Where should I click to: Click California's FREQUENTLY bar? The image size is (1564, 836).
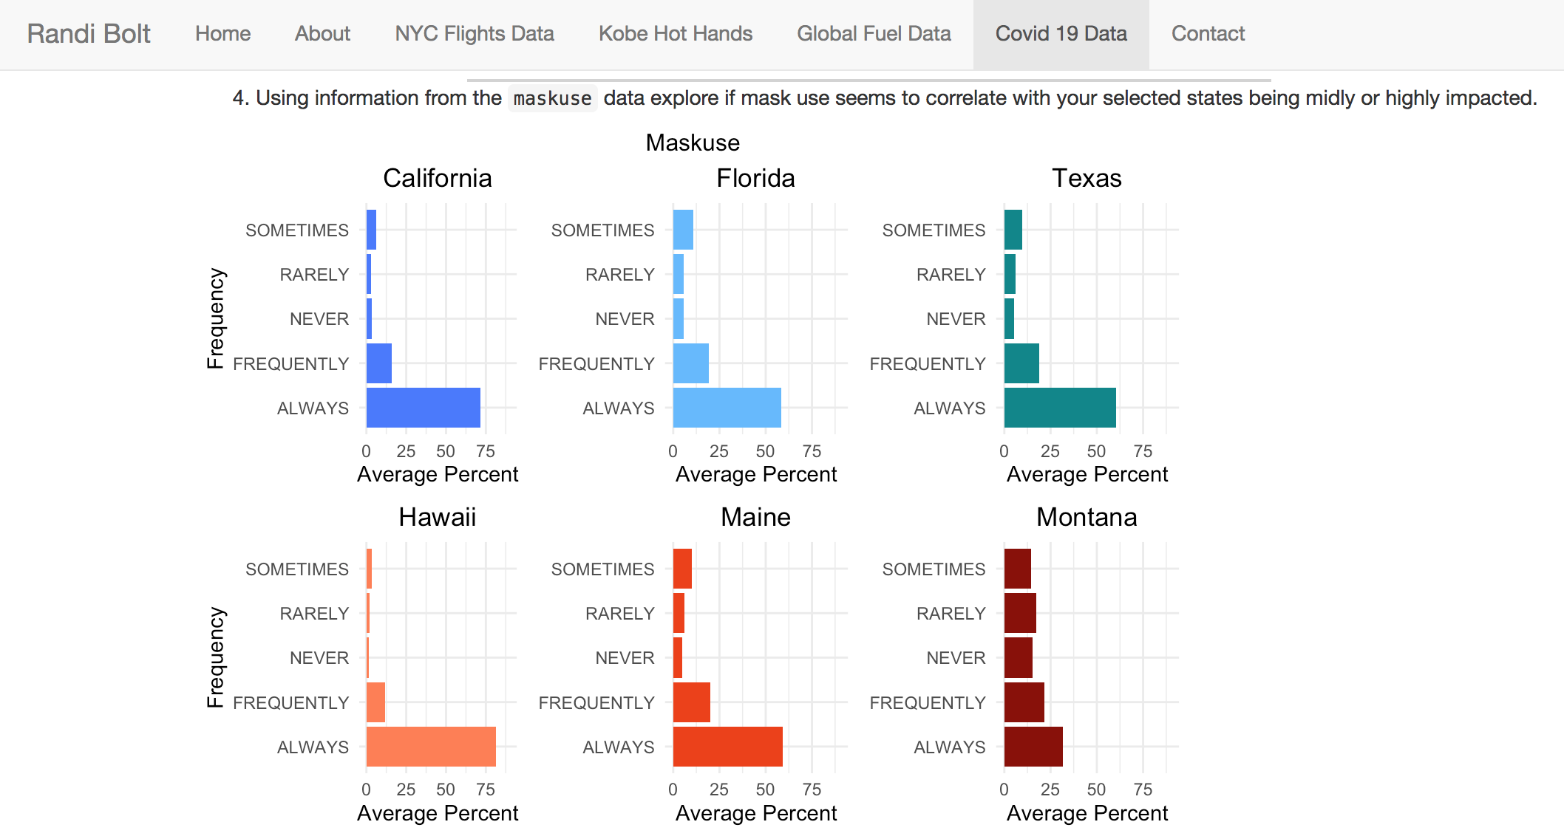tap(378, 363)
